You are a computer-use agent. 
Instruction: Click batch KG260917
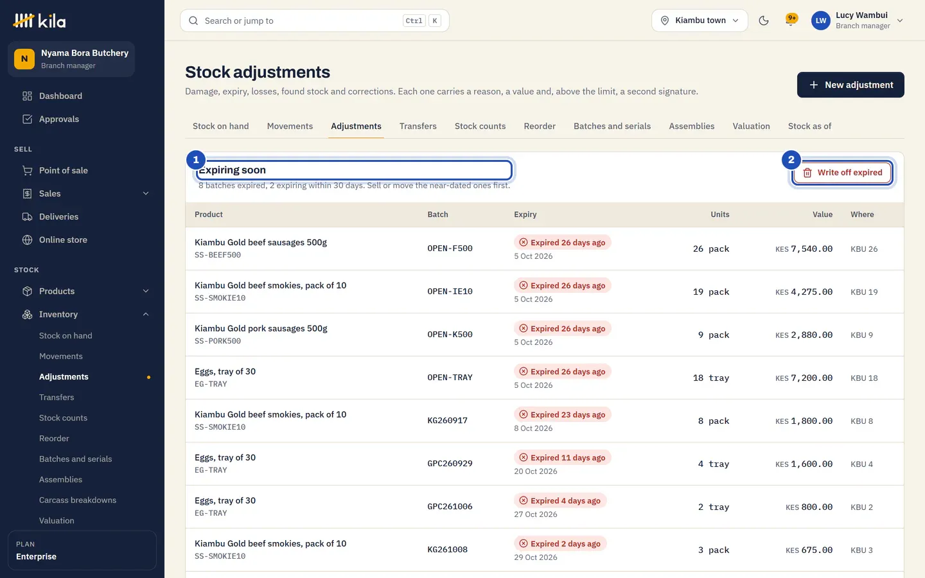[447, 421]
